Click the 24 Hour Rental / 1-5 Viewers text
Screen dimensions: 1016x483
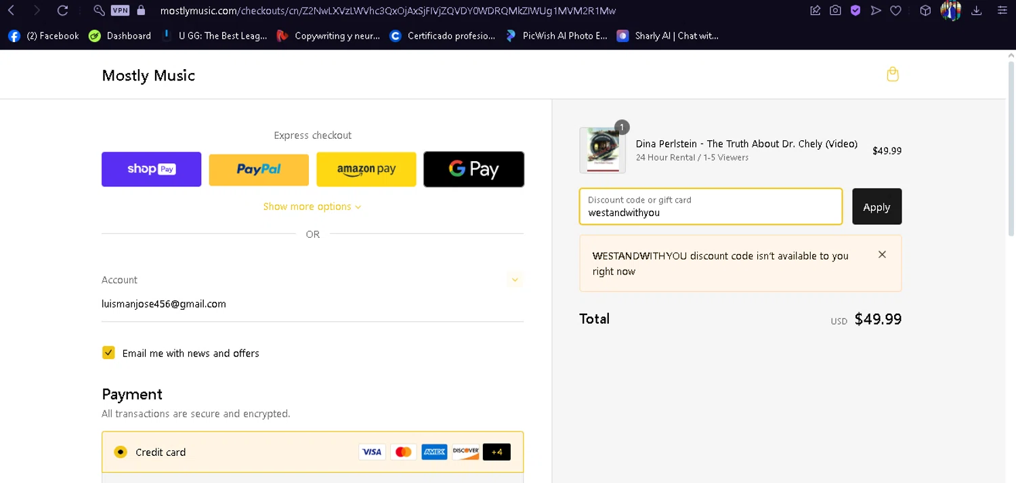(x=692, y=157)
